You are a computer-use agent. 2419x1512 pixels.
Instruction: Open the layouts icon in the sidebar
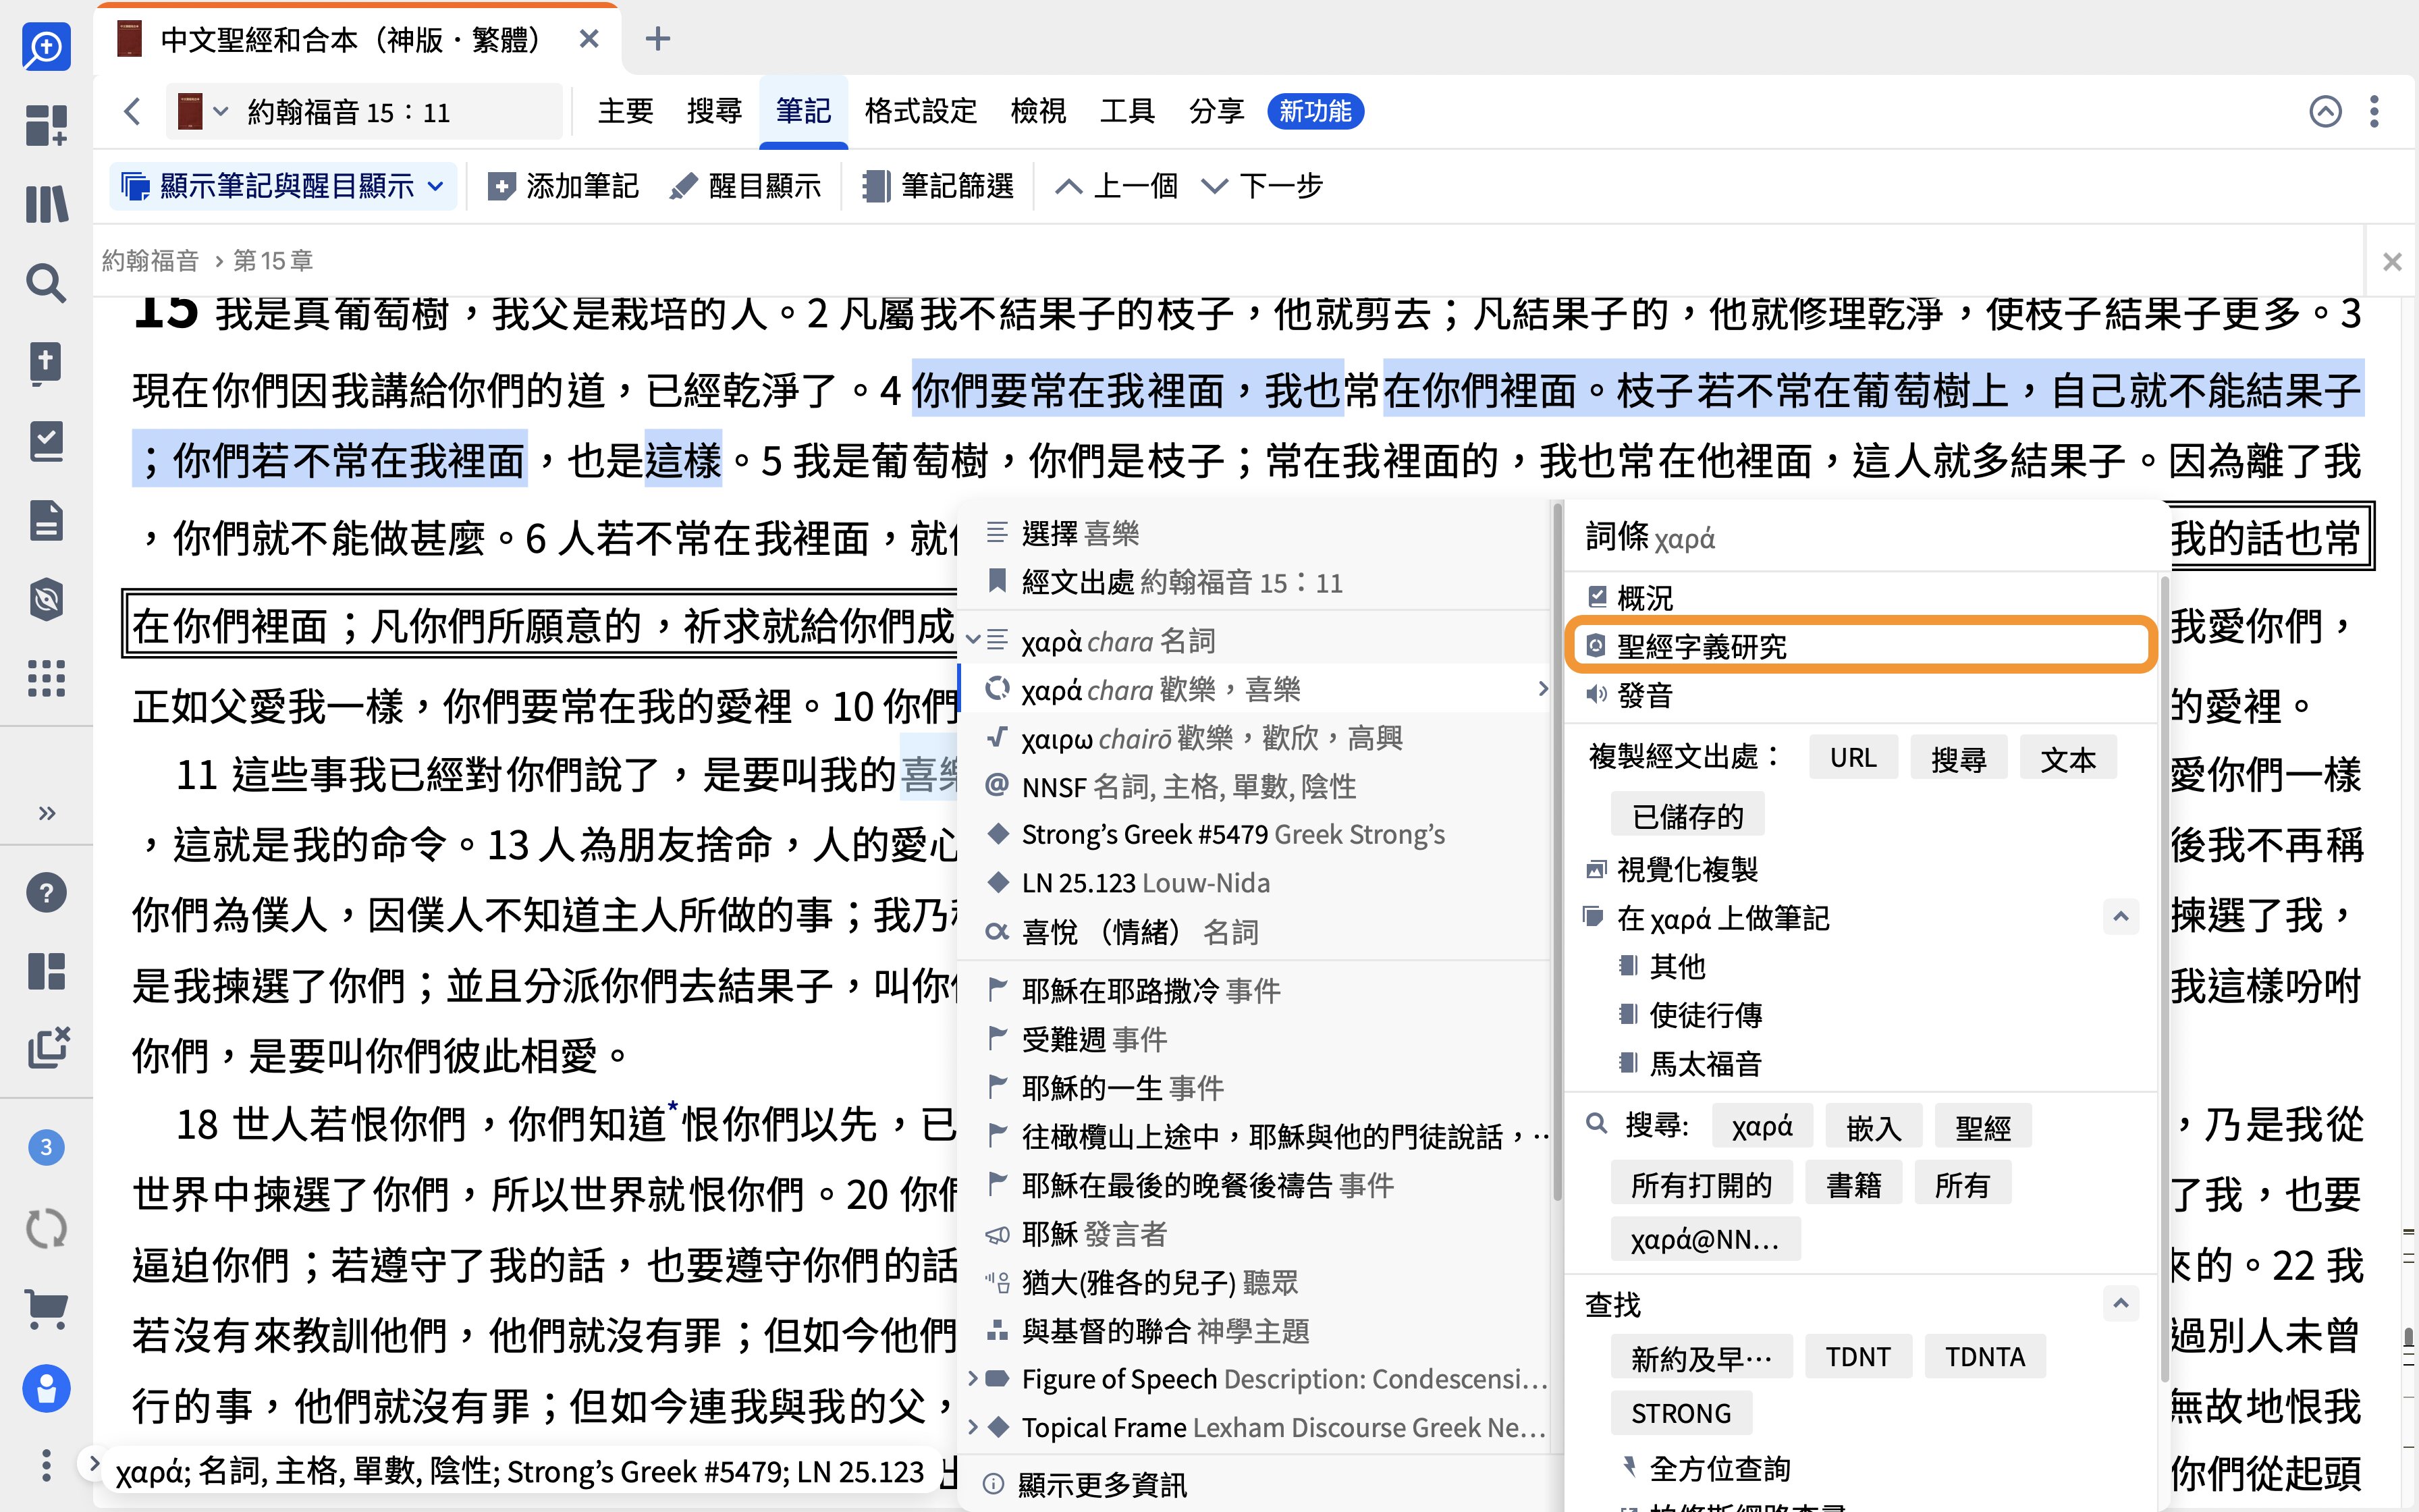(x=46, y=971)
